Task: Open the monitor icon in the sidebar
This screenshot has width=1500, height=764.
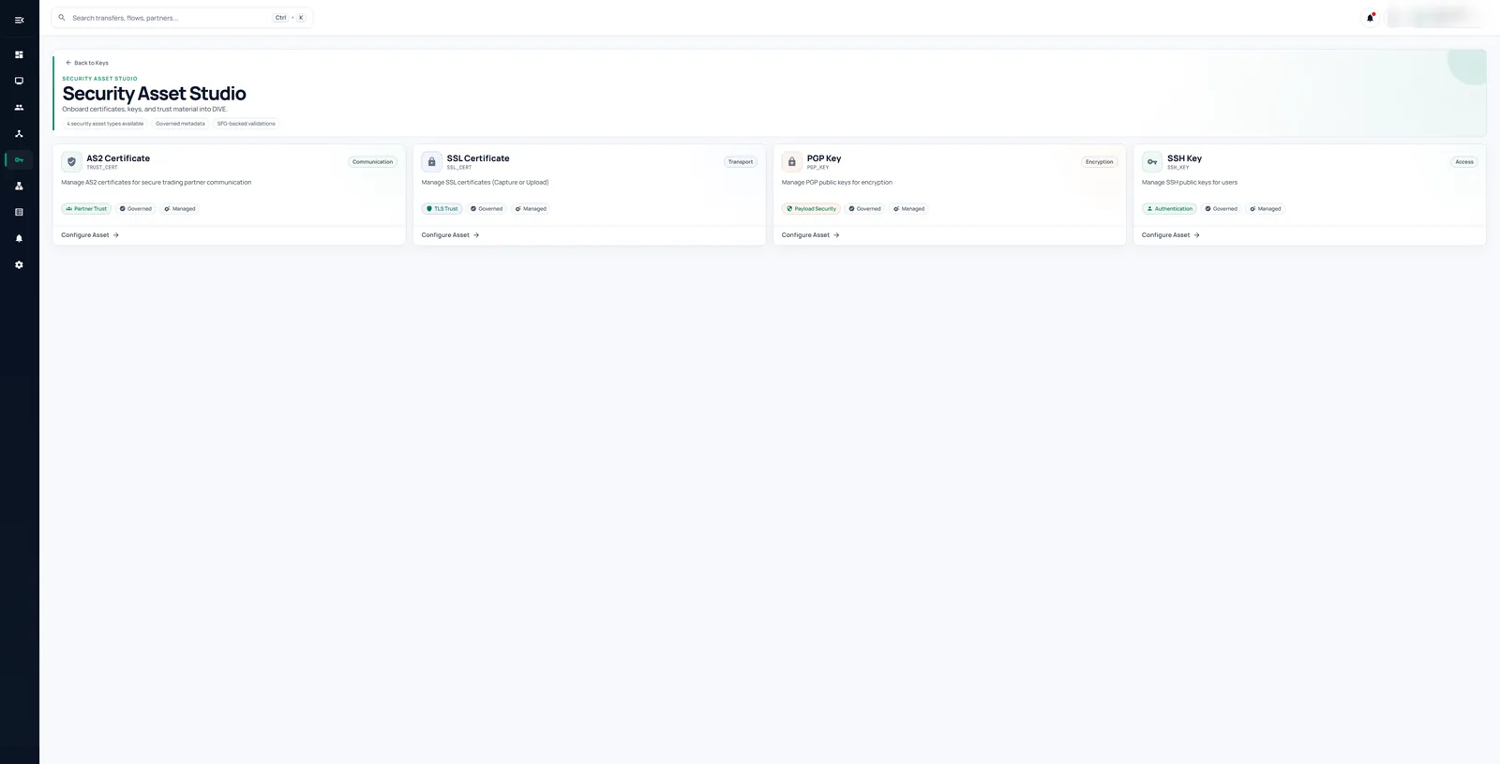Action: 19,81
